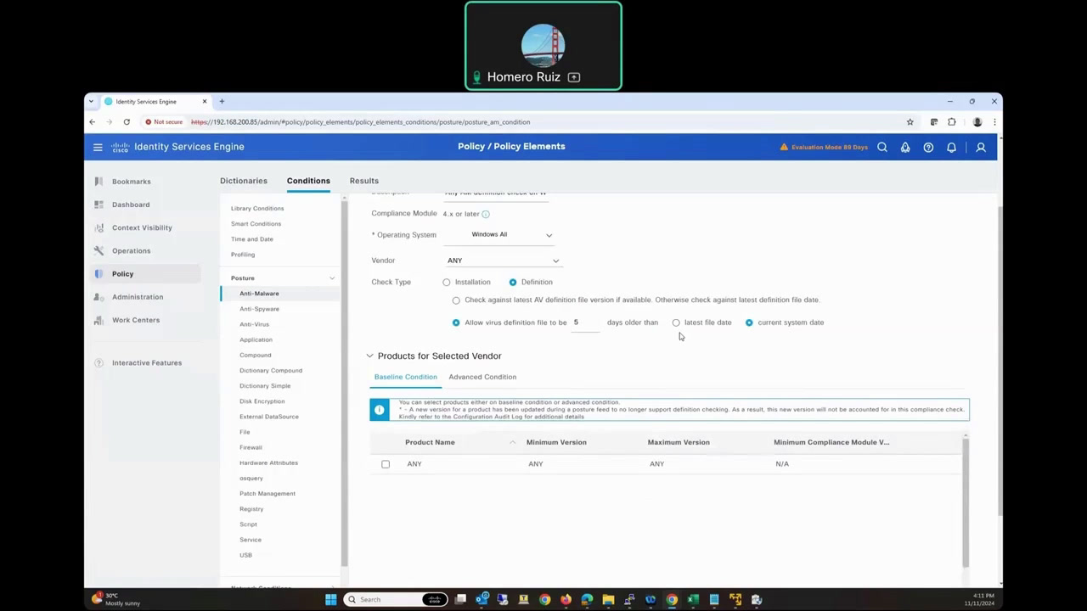Open the Dashboard sidebar item
This screenshot has height=611, width=1087.
[131, 205]
